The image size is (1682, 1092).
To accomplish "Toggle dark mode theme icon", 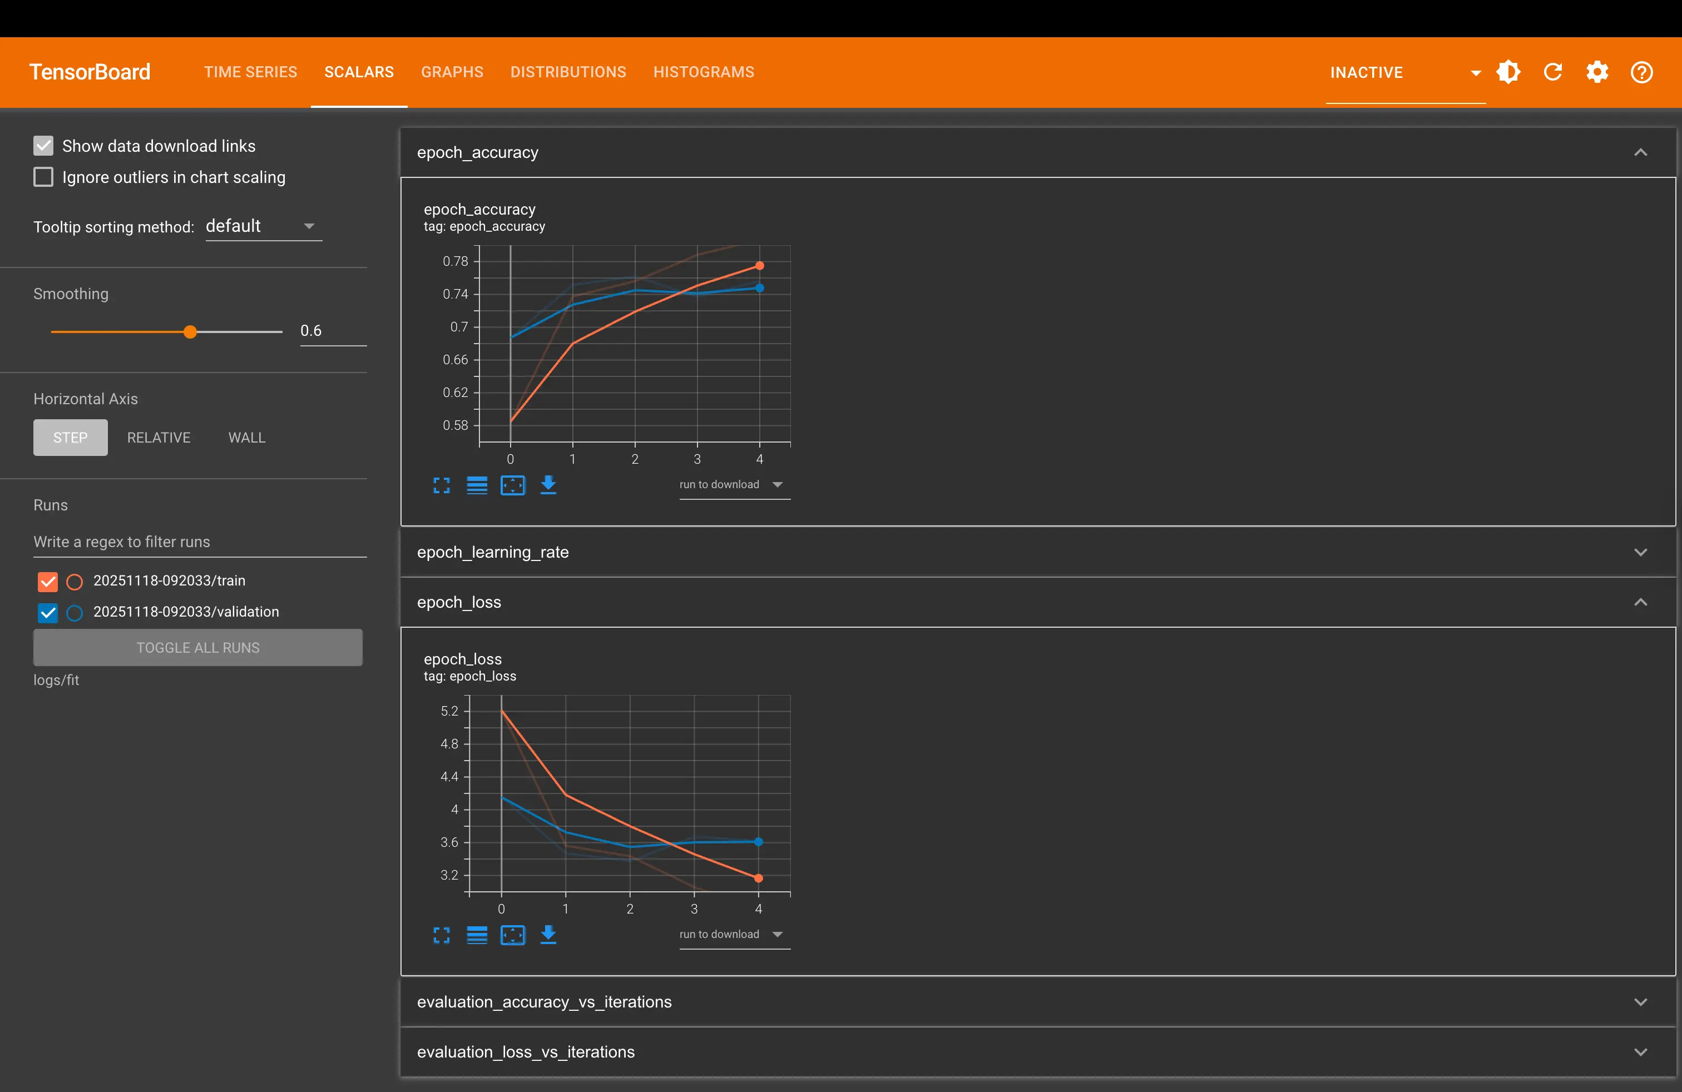I will point(1508,72).
